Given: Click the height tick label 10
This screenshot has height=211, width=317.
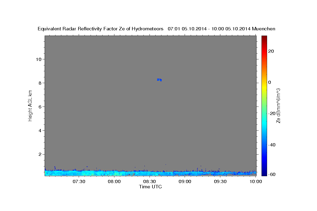Looking at the screenshot, I should [38, 59].
